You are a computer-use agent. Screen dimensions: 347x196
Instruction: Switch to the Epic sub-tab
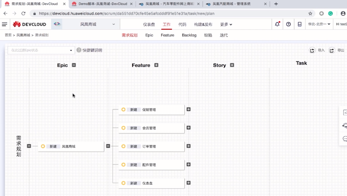(149, 35)
